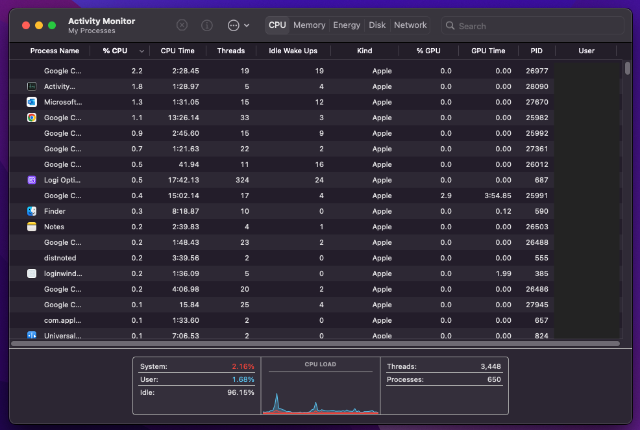Click the Activity Monitor app icon in the process list
This screenshot has height=430, width=640.
[x=32, y=86]
